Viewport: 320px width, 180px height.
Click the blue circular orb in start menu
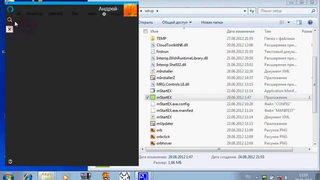[x=10, y=9]
